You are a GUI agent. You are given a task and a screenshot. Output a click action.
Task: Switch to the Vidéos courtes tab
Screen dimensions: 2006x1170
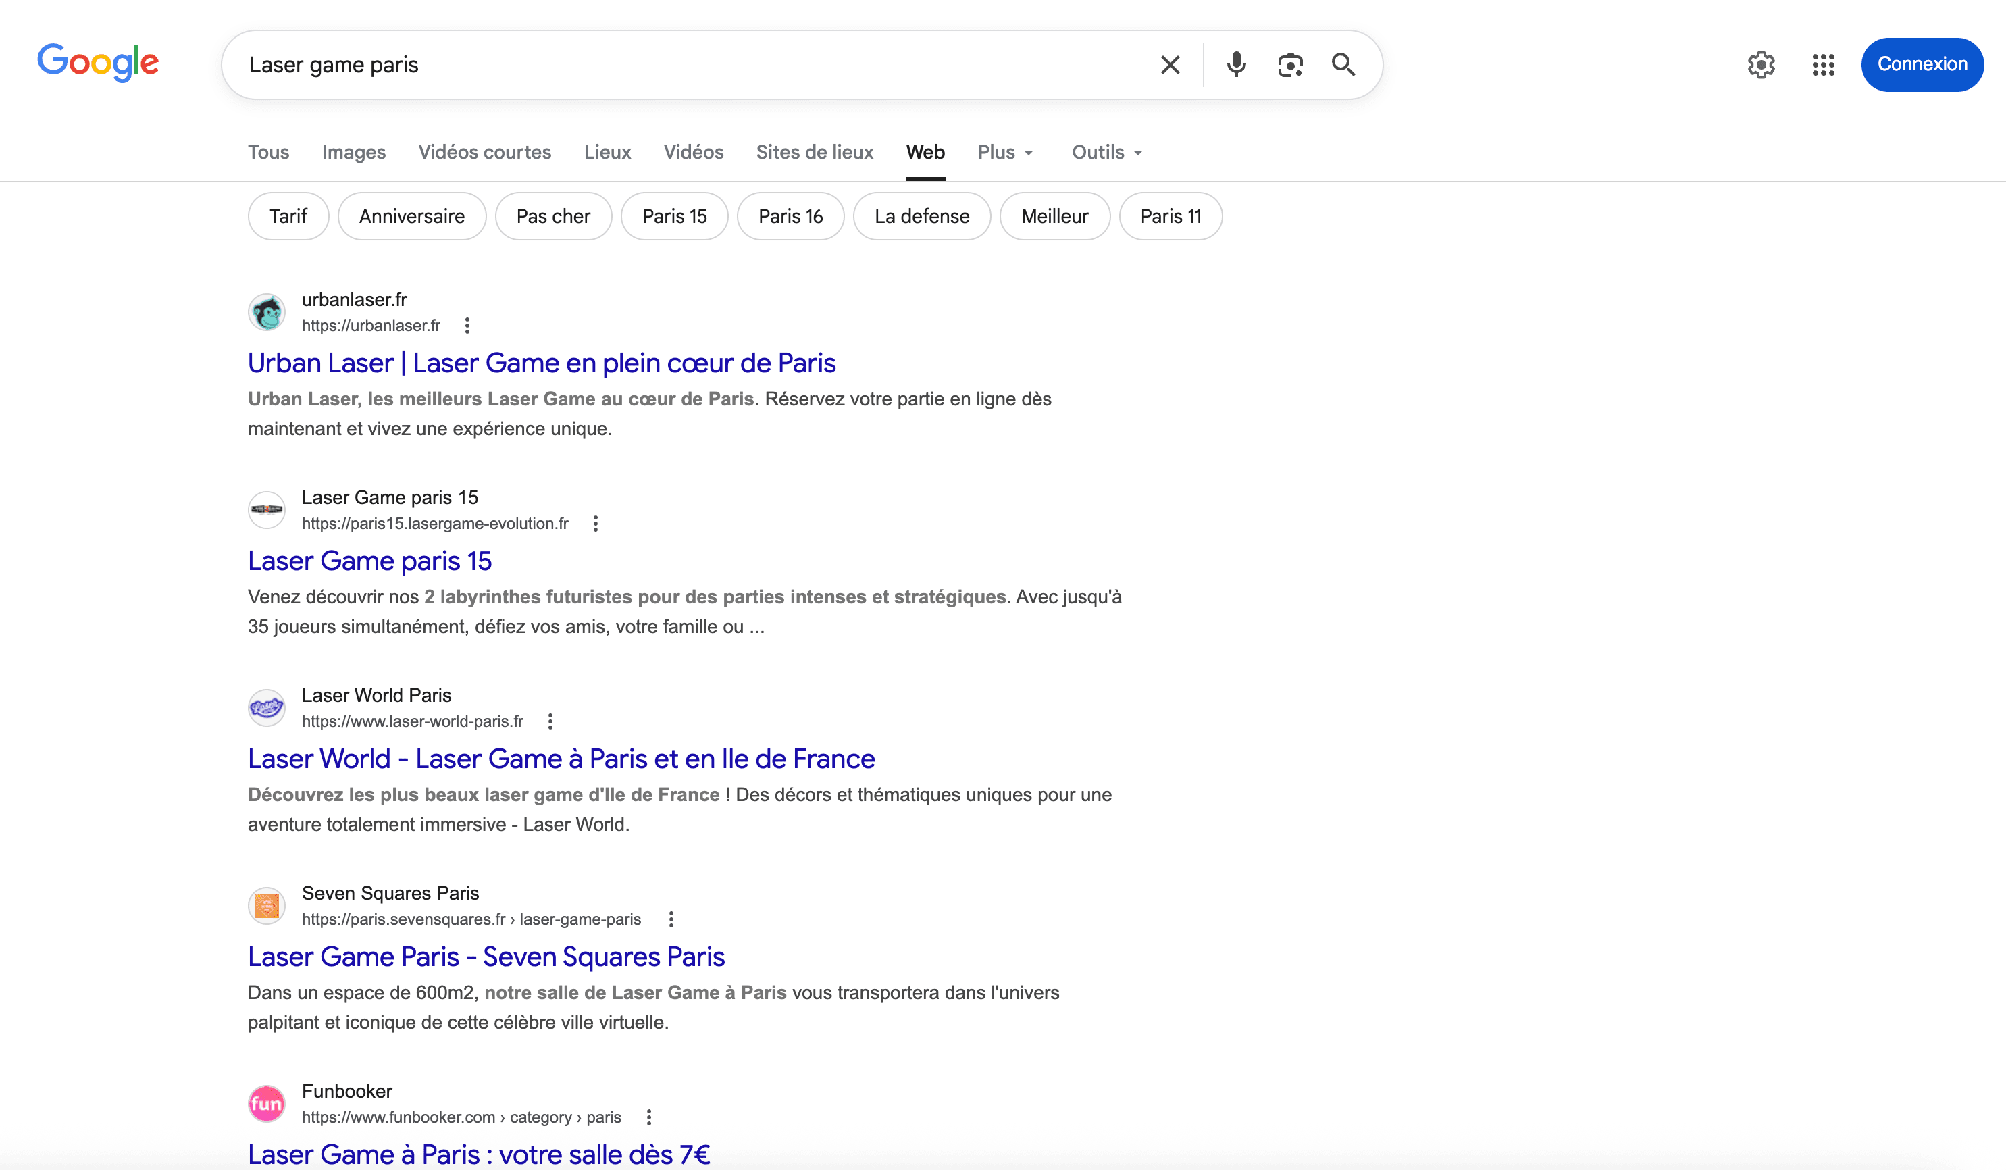tap(485, 152)
